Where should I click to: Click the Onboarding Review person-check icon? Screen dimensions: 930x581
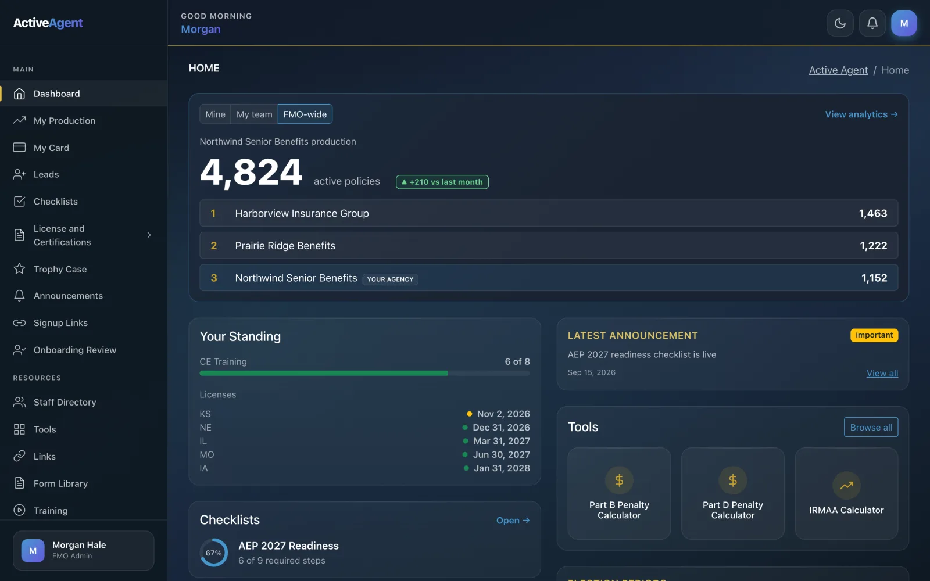pyautogui.click(x=19, y=350)
